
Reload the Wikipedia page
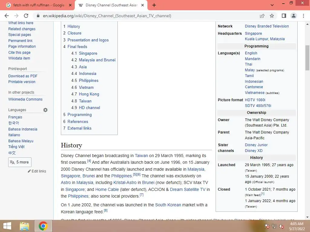(x=26, y=16)
